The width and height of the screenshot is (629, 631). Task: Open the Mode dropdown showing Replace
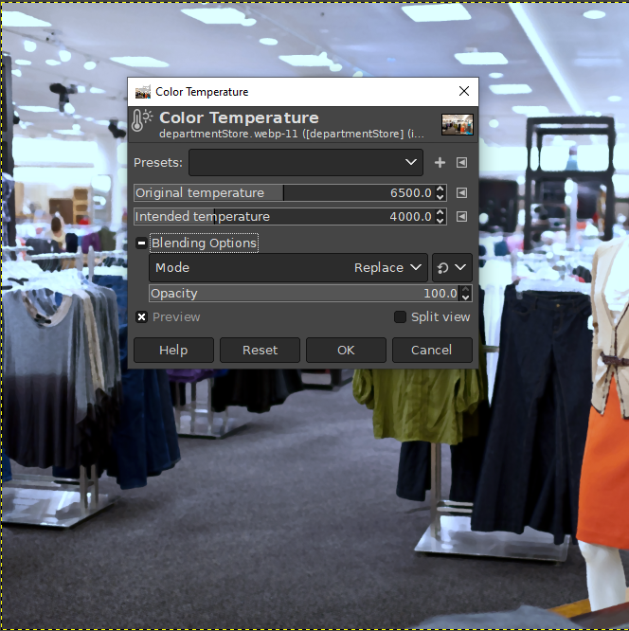click(288, 267)
